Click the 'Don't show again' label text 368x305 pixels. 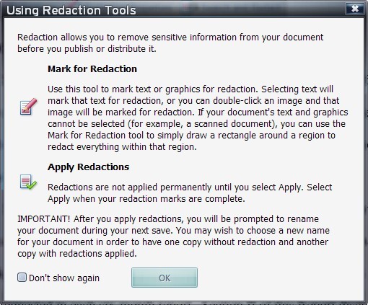point(64,278)
